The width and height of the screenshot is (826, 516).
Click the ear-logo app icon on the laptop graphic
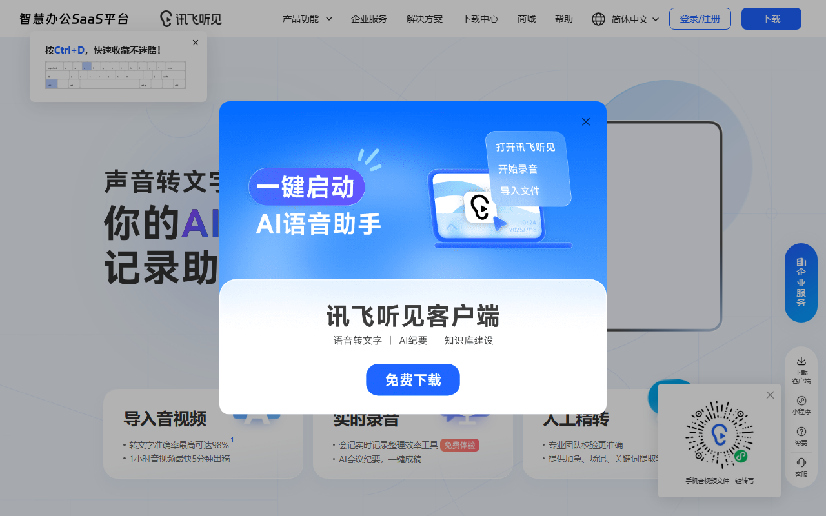coord(480,207)
